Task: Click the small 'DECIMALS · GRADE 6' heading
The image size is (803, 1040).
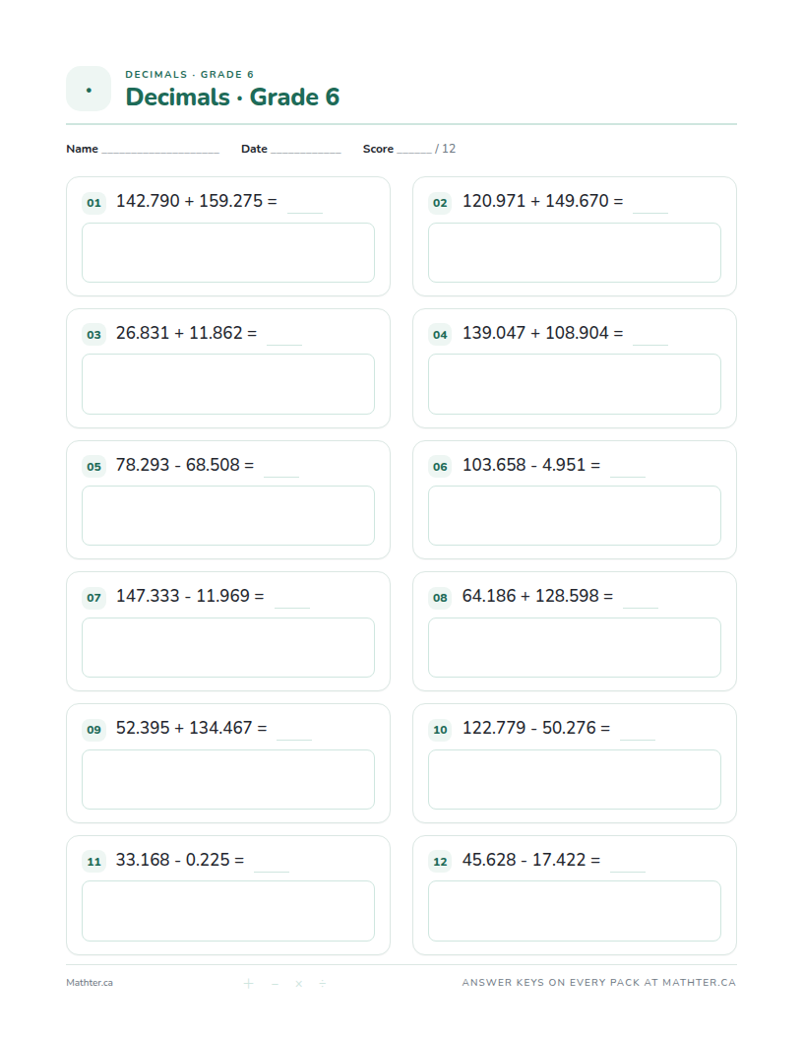Action: 190,74
